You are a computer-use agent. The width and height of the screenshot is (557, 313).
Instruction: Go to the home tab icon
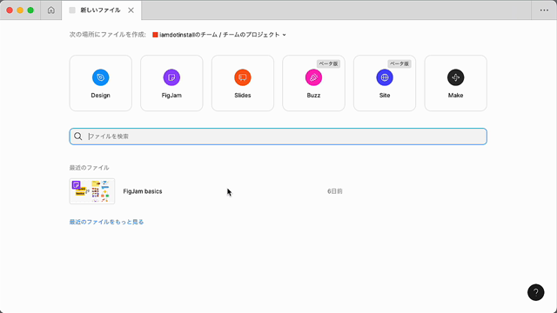click(x=51, y=10)
